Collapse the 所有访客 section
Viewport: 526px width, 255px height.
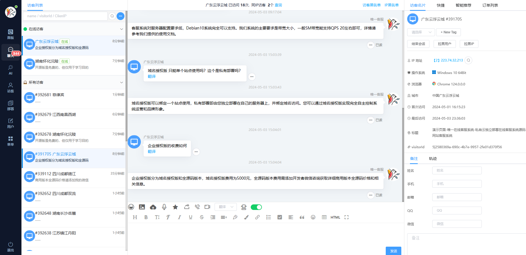click(x=121, y=82)
